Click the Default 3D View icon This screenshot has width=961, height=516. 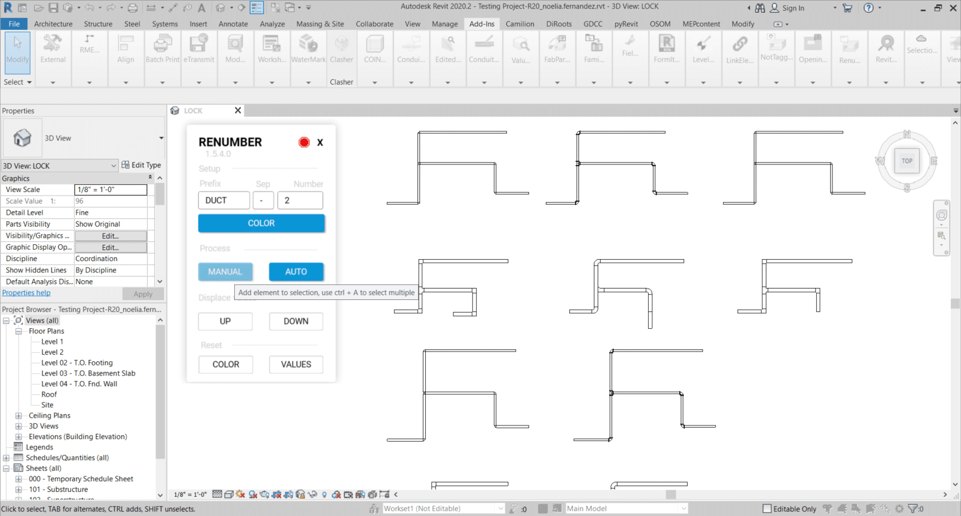[220, 8]
